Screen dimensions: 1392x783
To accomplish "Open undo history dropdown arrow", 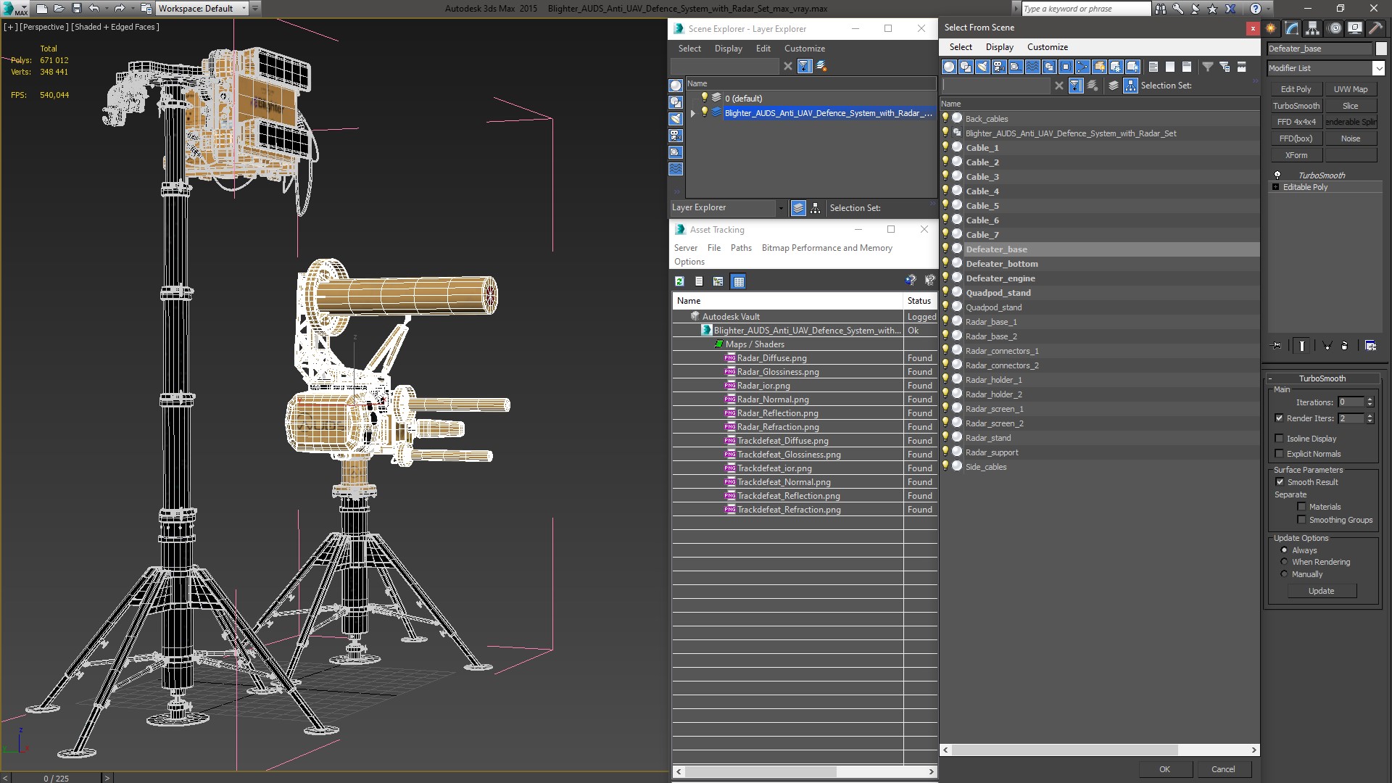I will [107, 9].
